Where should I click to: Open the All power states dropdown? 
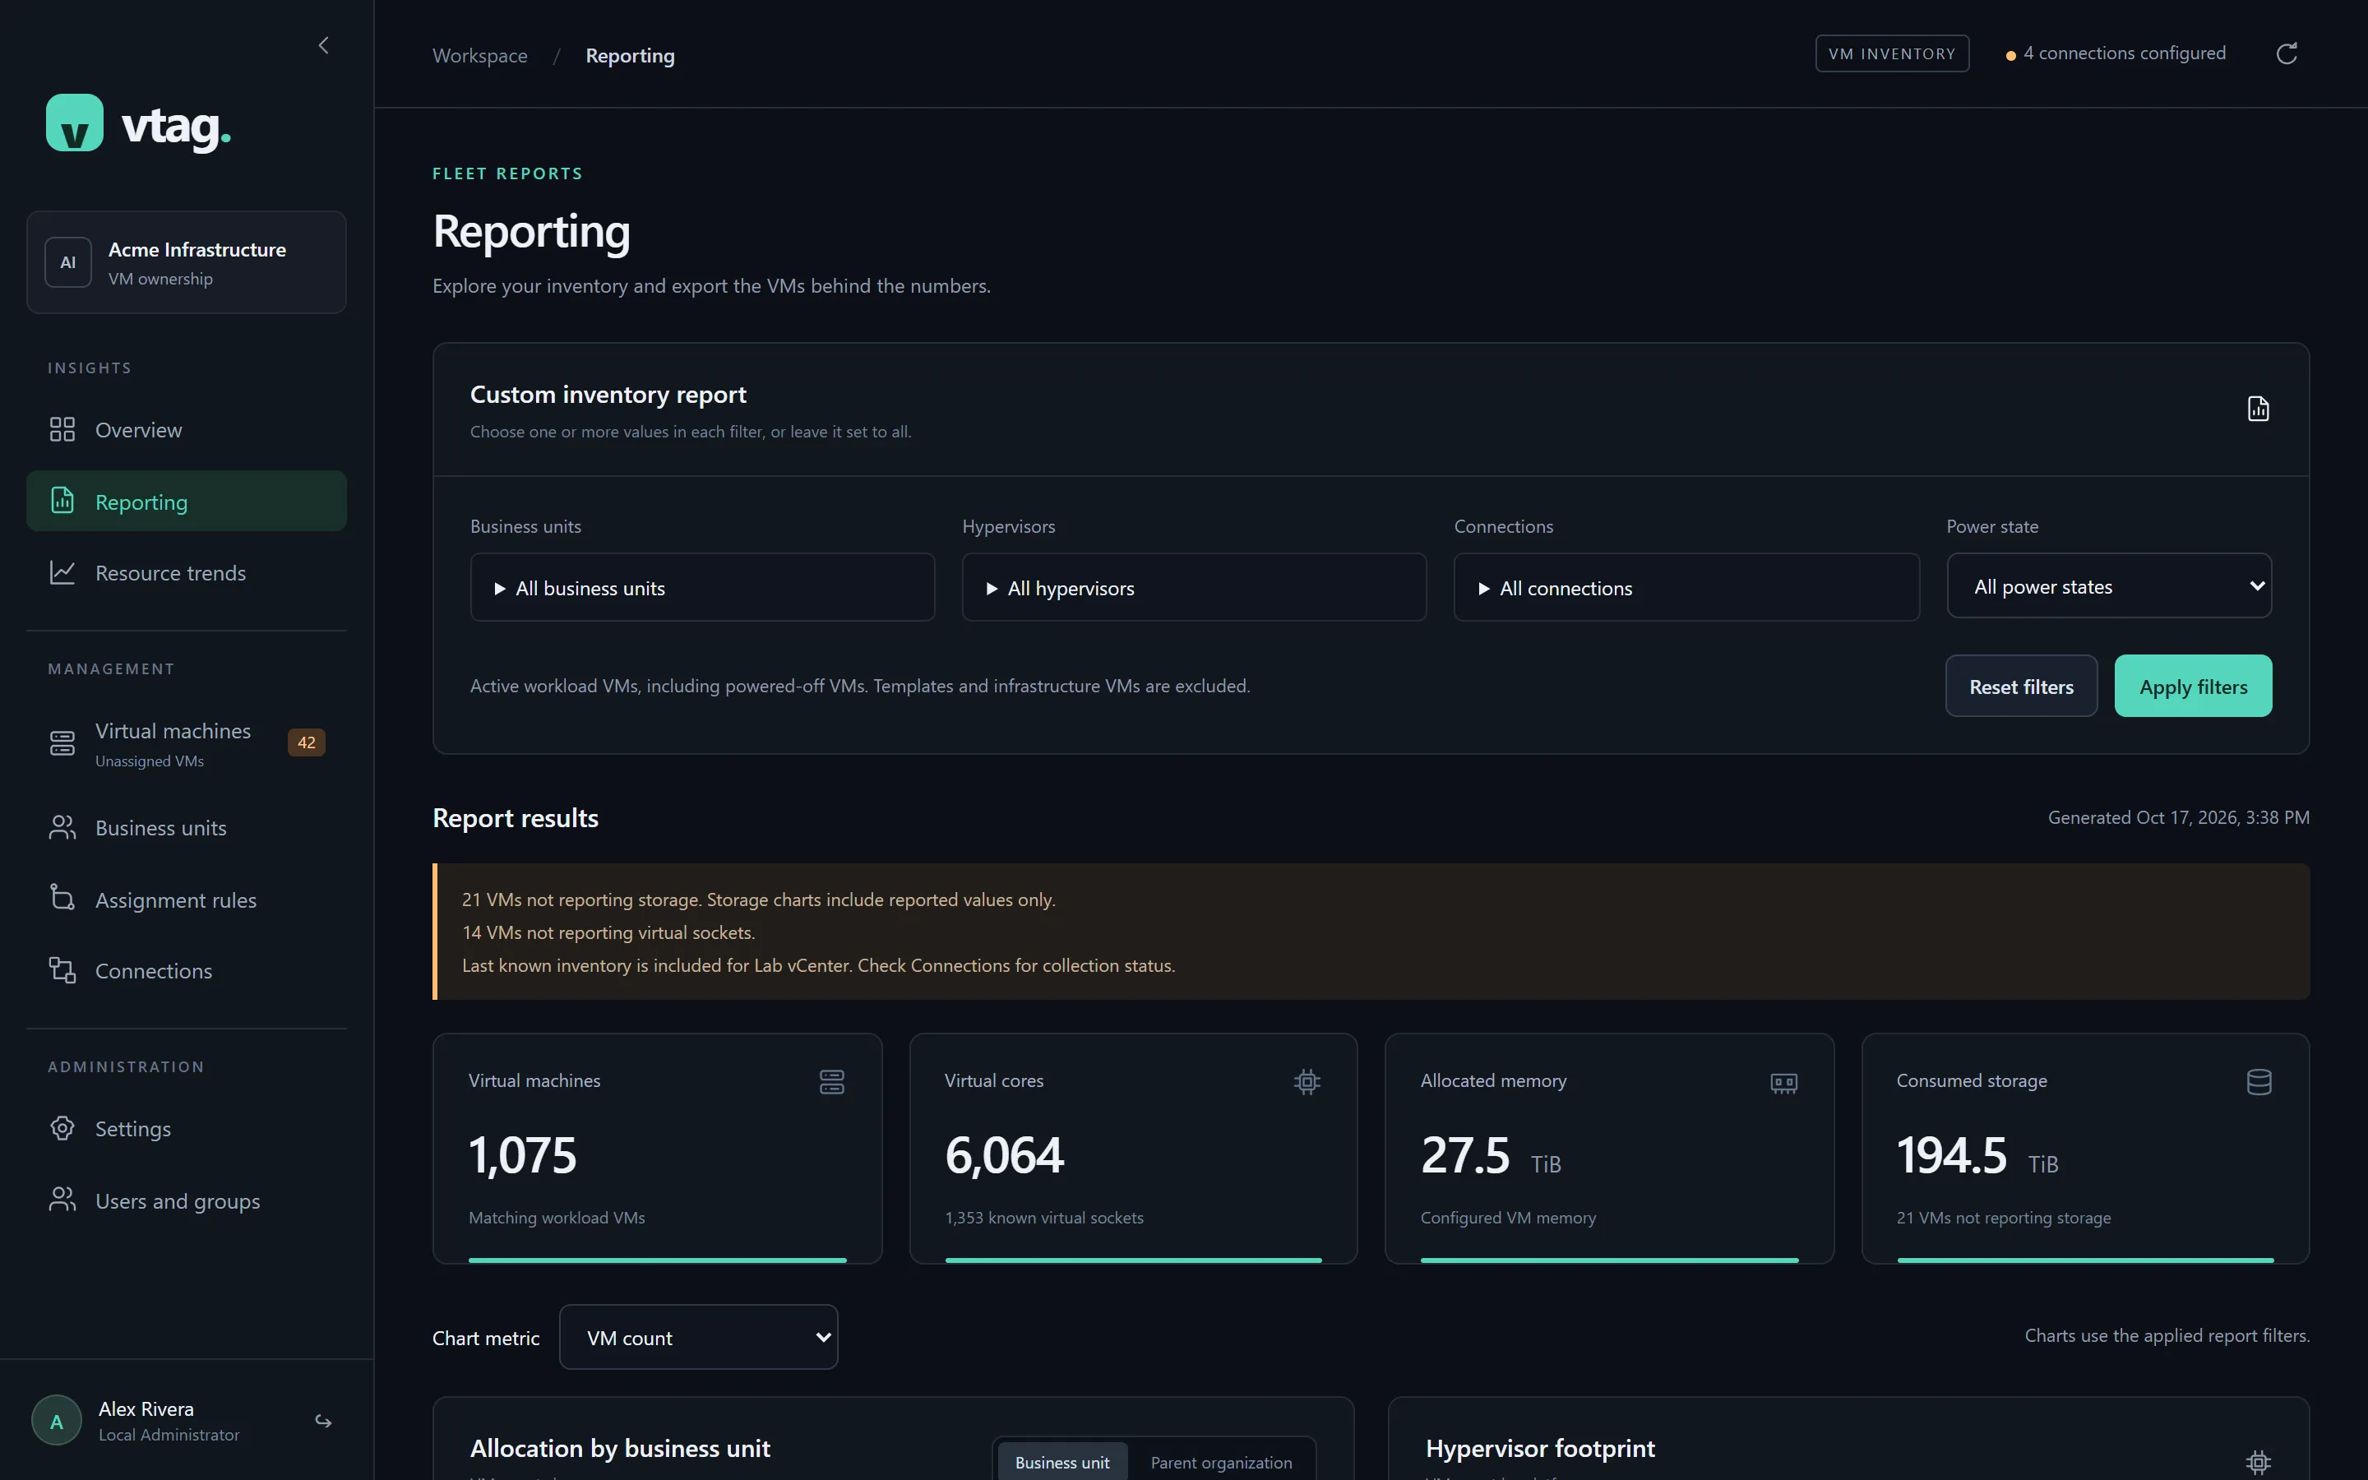click(x=2110, y=586)
